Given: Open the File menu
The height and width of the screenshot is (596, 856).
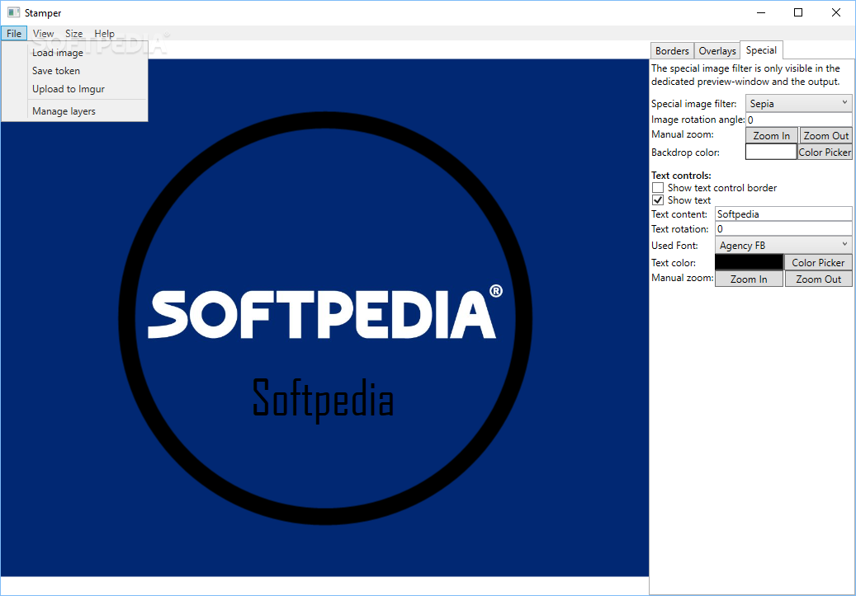Looking at the screenshot, I should pyautogui.click(x=14, y=33).
